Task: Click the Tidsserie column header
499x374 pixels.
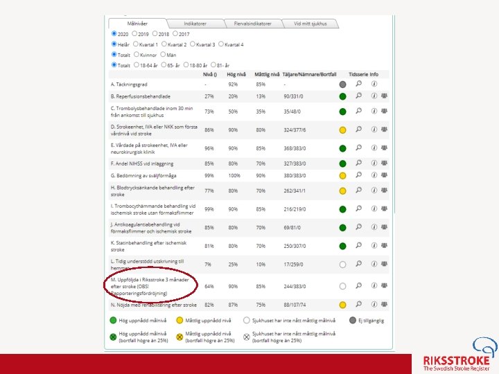Action: 359,74
